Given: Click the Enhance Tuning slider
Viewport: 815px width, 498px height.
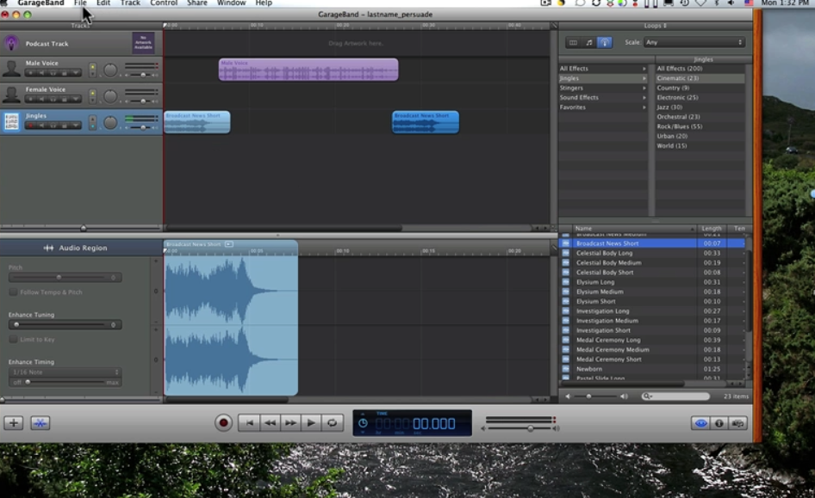Looking at the screenshot, I should tap(65, 325).
